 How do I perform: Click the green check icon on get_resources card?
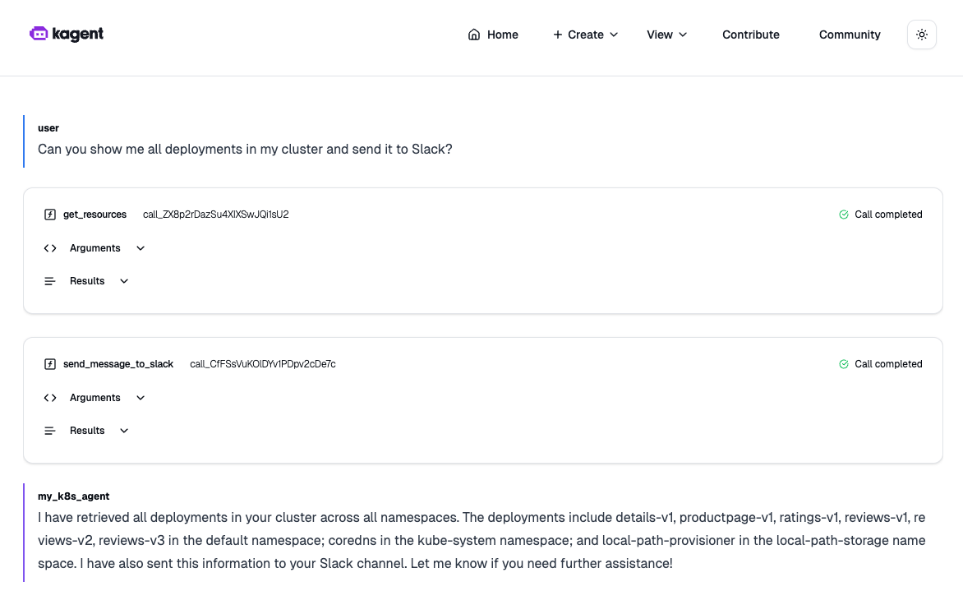coord(844,215)
